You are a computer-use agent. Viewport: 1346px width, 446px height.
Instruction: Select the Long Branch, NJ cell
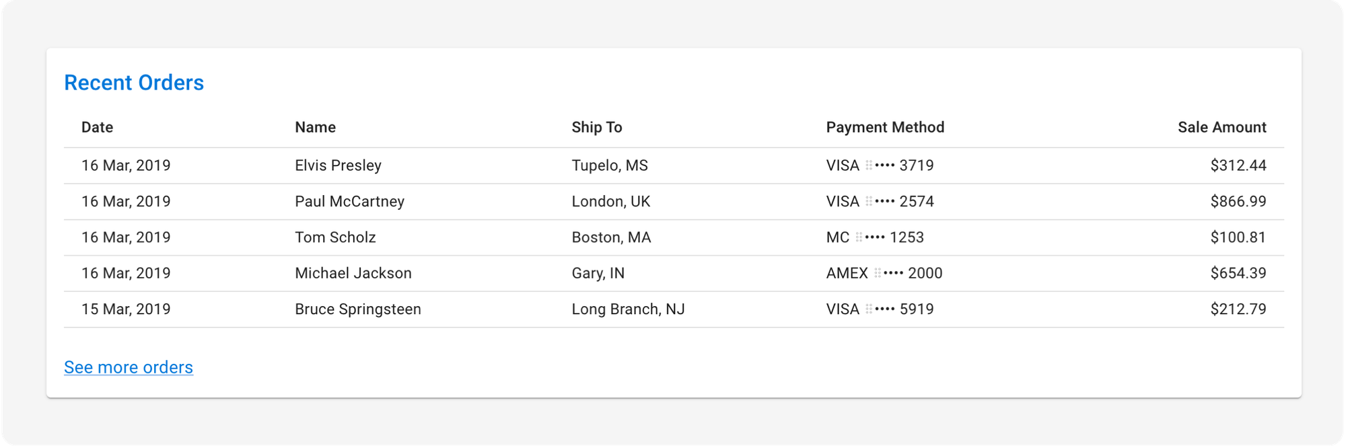(628, 309)
